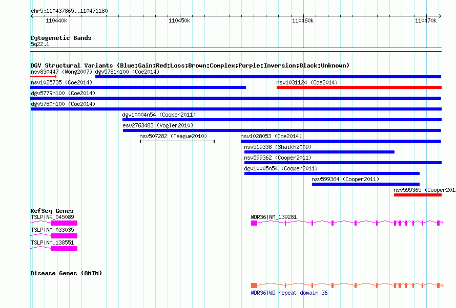Click the chr5:110437865..110471180 region label
Image resolution: width=456 pixels, height=308 pixels.
click(x=69, y=11)
